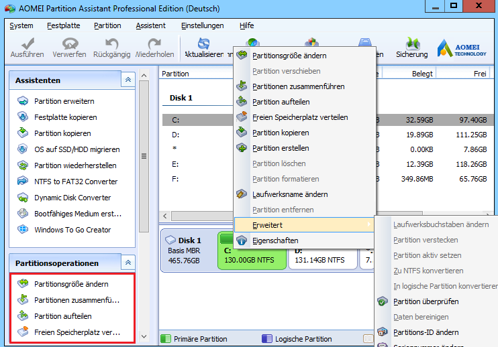Click the NTFS to FAT32 Converter icon

(23, 182)
